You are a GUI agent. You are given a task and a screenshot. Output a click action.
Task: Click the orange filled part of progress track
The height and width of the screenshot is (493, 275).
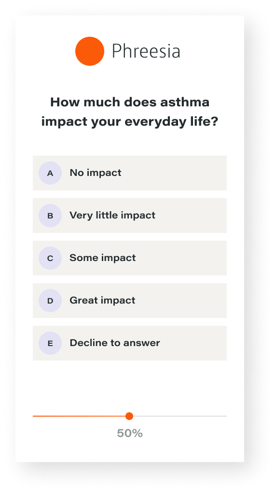pyautogui.click(x=79, y=416)
